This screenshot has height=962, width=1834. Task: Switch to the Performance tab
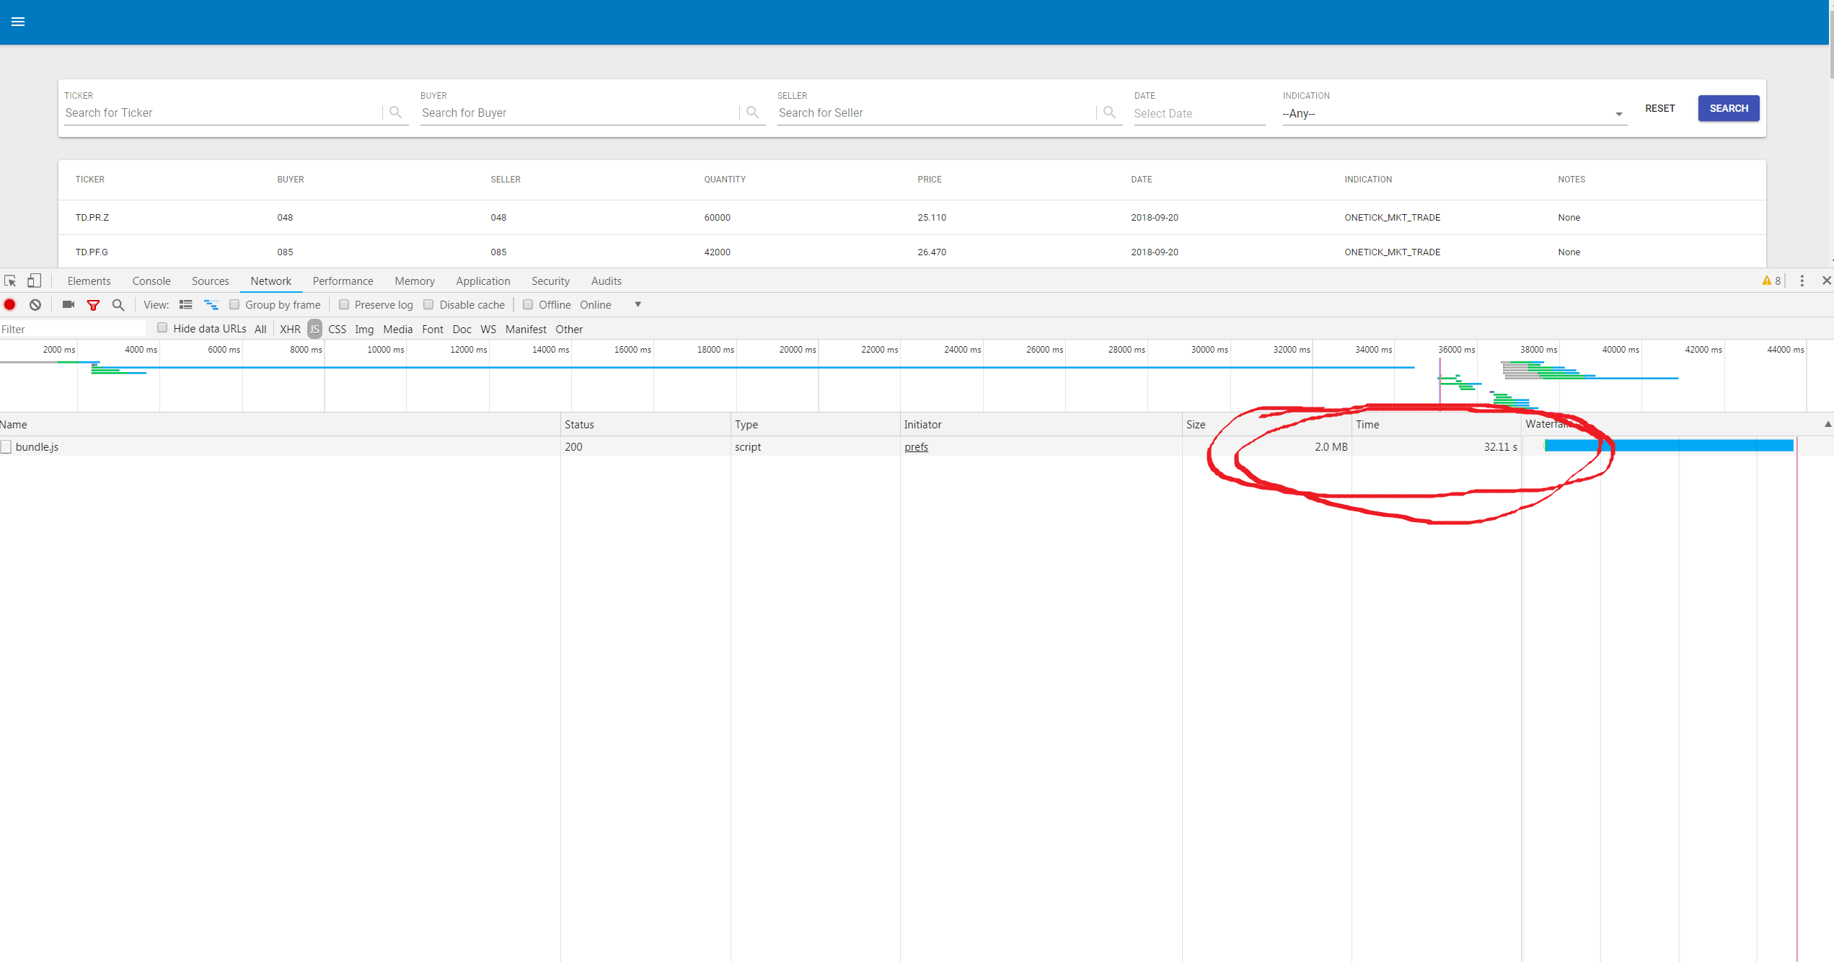click(x=342, y=281)
